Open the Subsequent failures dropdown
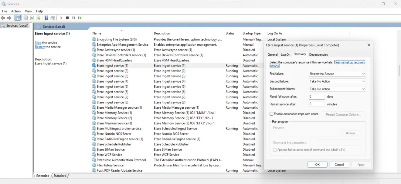401x184 pixels. (337, 89)
